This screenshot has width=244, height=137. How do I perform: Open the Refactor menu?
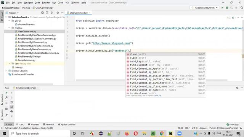tap(46, 3)
